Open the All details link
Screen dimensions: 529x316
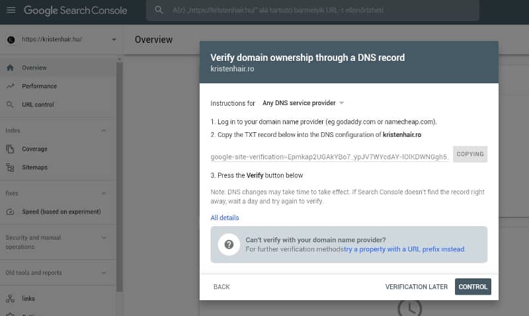pos(225,217)
